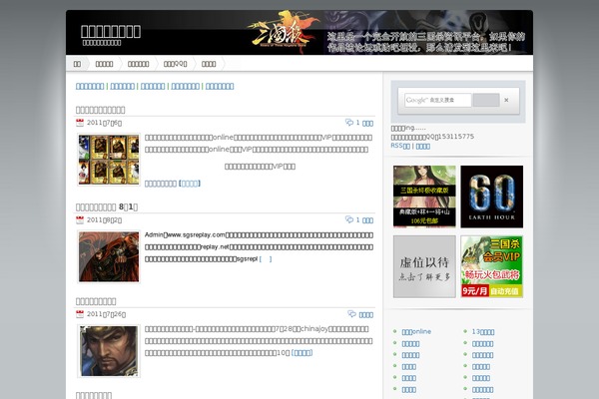Click the date text 2011-7-26
599x399 pixels.
pos(106,314)
